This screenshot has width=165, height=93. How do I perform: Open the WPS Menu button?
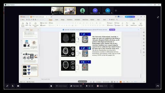(22, 20)
